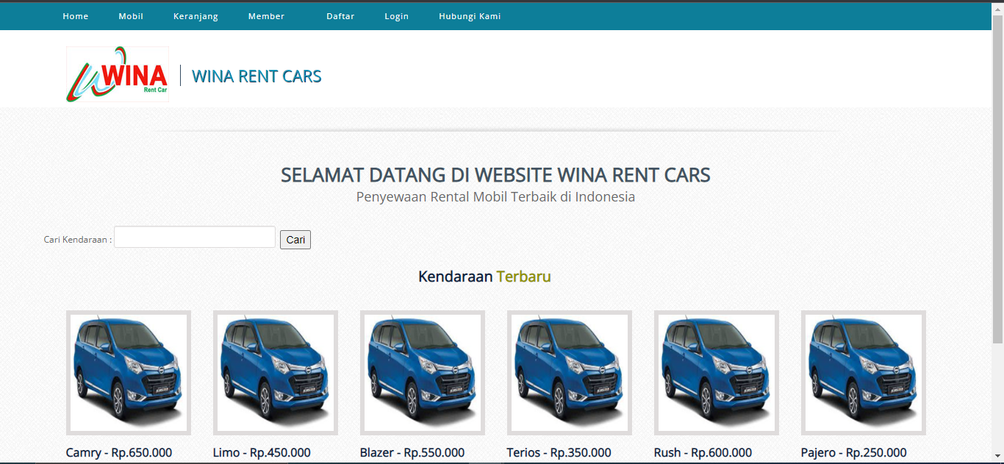Open the Pajero car thumbnail
Viewport: 1004px width, 464px height.
point(864,373)
